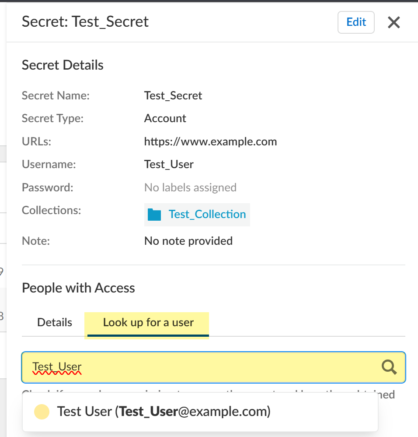Choose Test User from the suggestions
Image resolution: width=418 pixels, height=437 pixels.
[164, 412]
